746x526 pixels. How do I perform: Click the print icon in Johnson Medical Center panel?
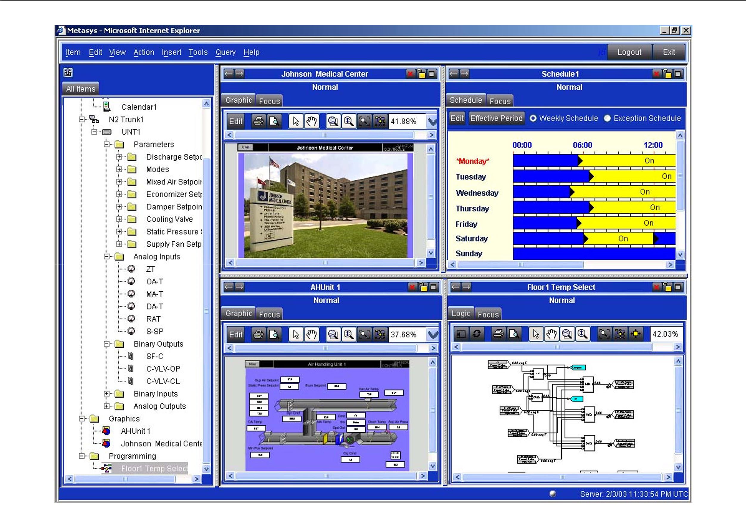[x=258, y=122]
